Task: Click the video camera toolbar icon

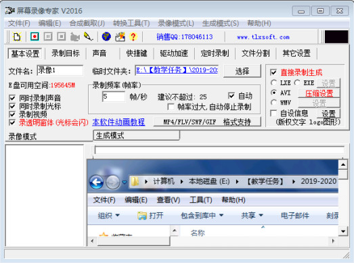Action: tap(74, 37)
